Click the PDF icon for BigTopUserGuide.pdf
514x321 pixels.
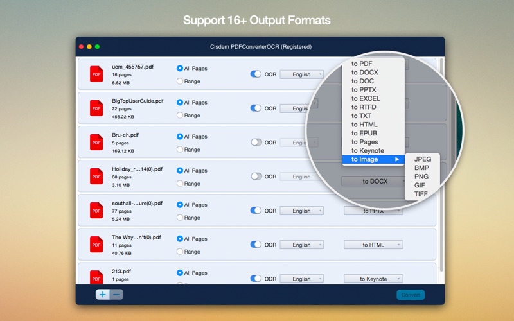pyautogui.click(x=96, y=108)
